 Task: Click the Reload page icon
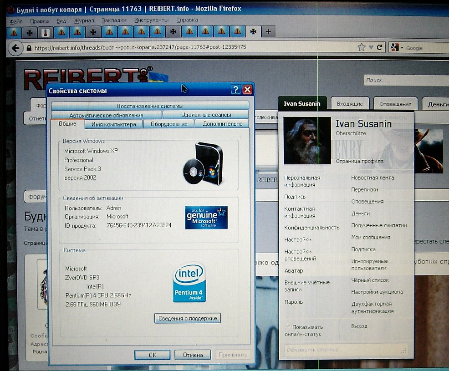tap(379, 47)
